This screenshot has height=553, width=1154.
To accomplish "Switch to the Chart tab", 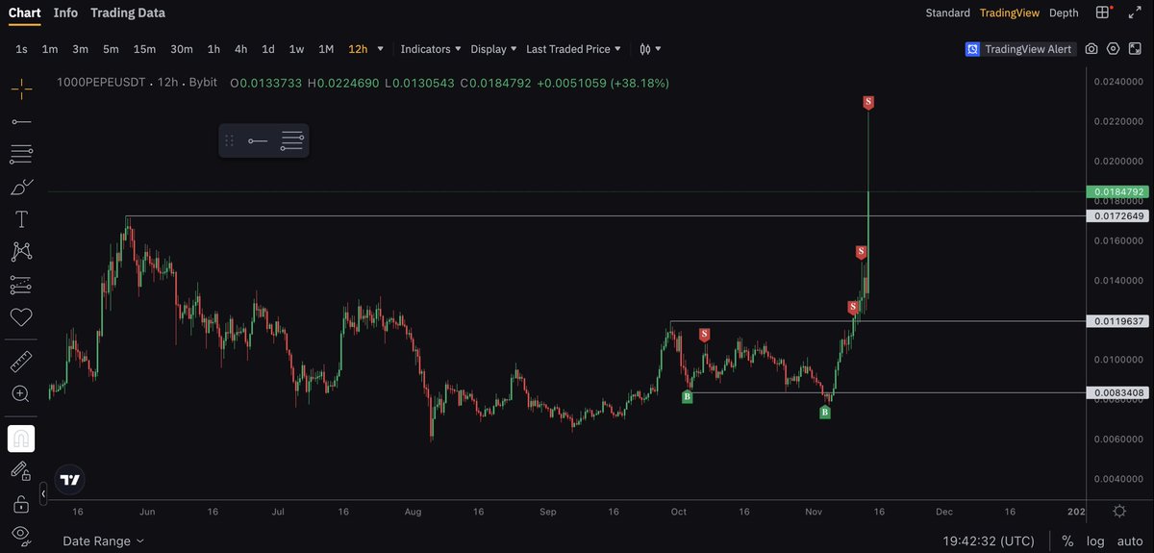I will (x=24, y=13).
